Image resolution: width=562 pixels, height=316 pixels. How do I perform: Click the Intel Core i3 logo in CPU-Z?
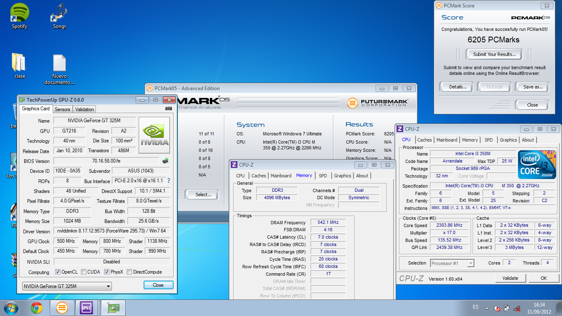[x=537, y=164]
